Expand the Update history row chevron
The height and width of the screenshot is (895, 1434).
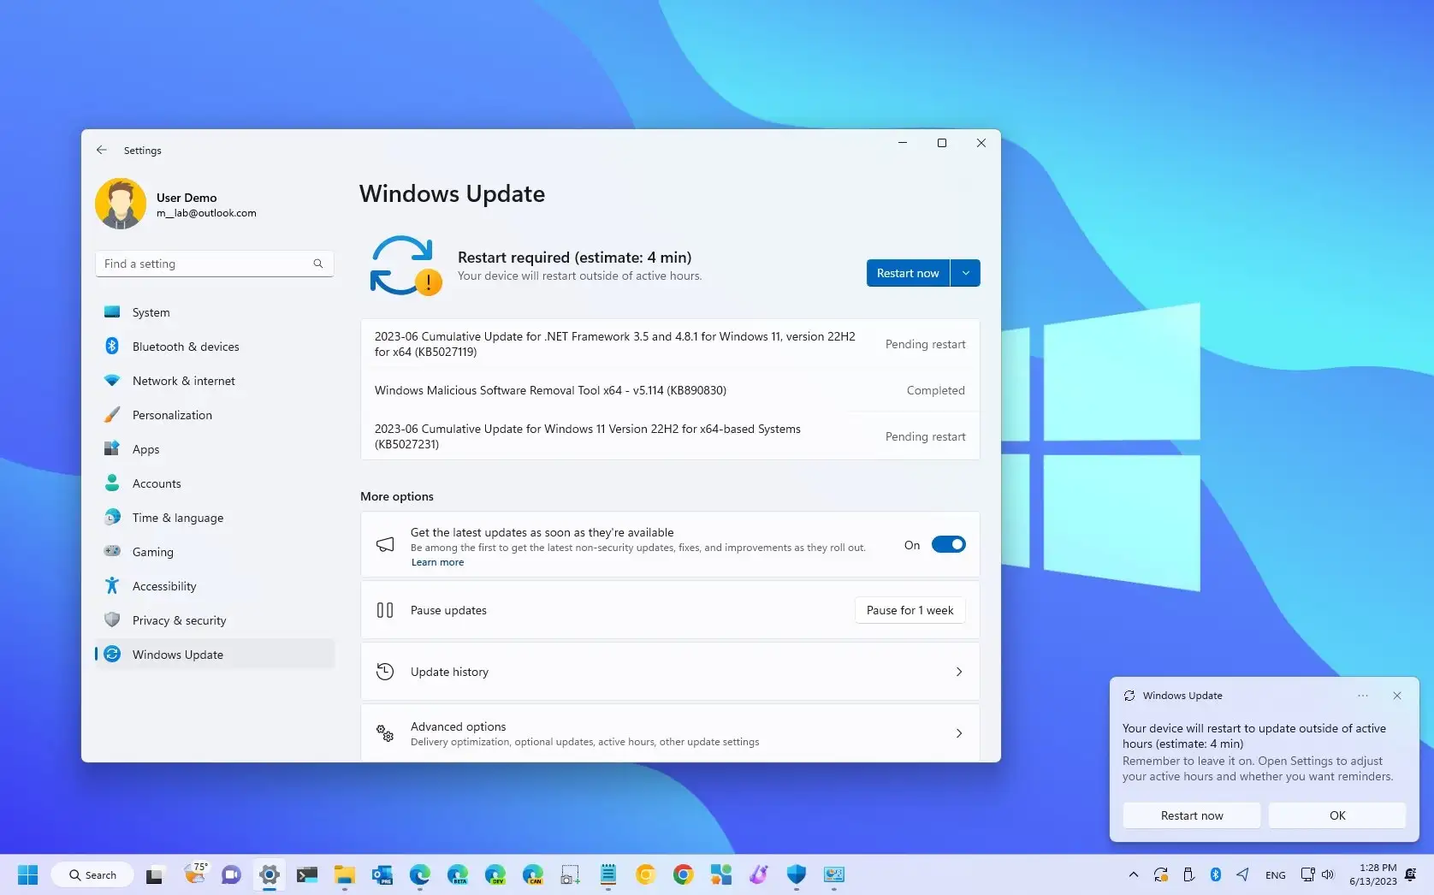click(959, 672)
